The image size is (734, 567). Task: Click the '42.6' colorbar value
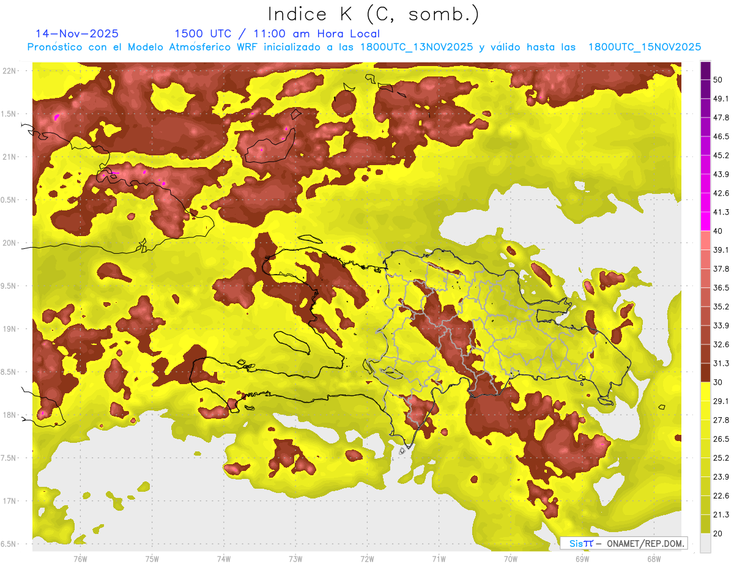[x=721, y=193]
